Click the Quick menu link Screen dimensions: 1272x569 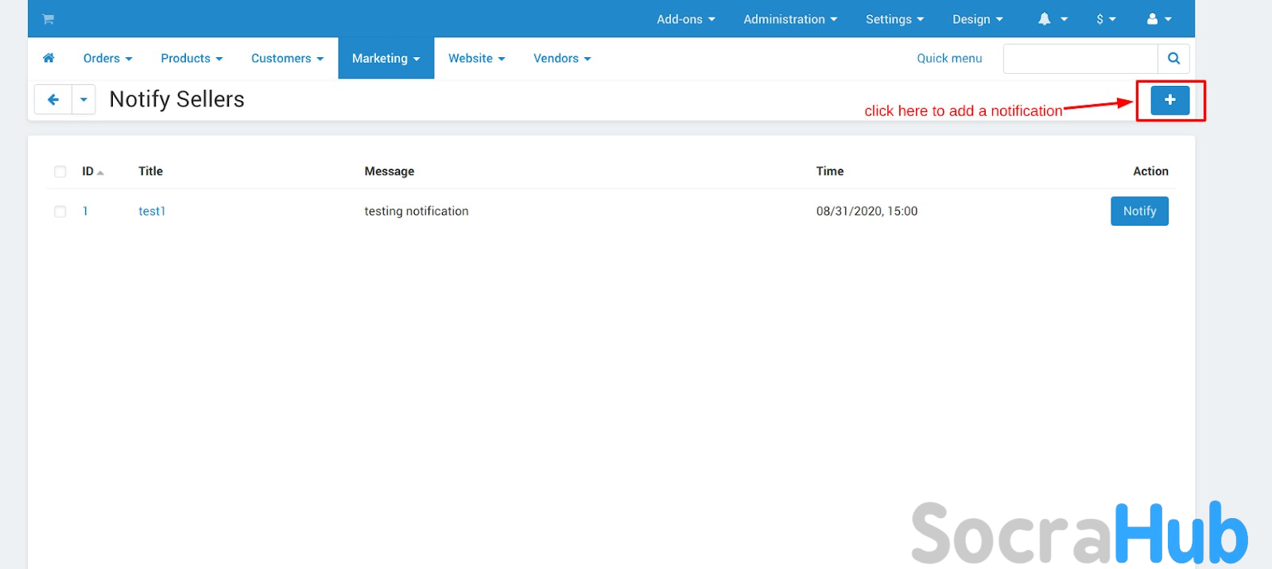click(949, 58)
